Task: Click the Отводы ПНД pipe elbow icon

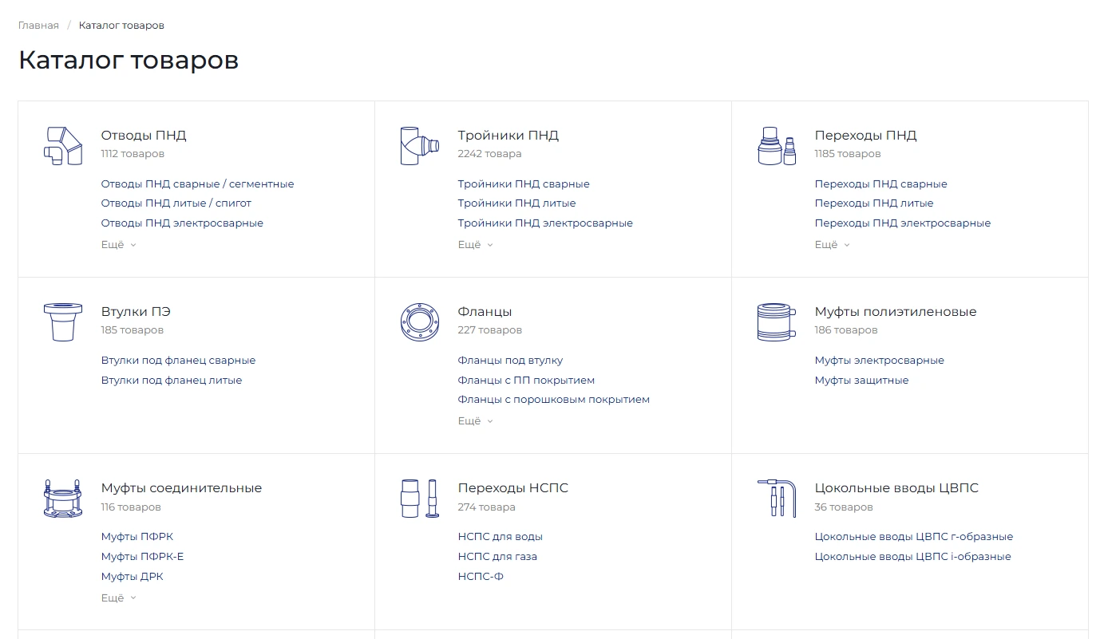Action: tap(63, 145)
